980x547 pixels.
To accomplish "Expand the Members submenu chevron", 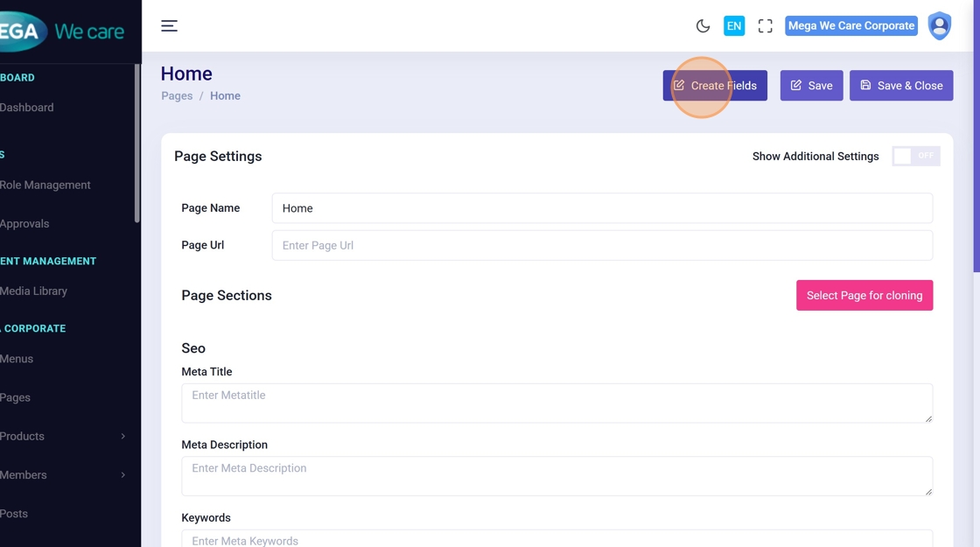I will point(122,475).
